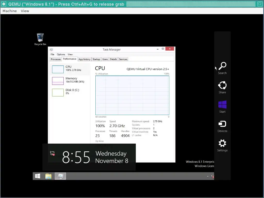Click the CPU utilization graph
The width and height of the screenshot is (264, 198).
pos(132,95)
